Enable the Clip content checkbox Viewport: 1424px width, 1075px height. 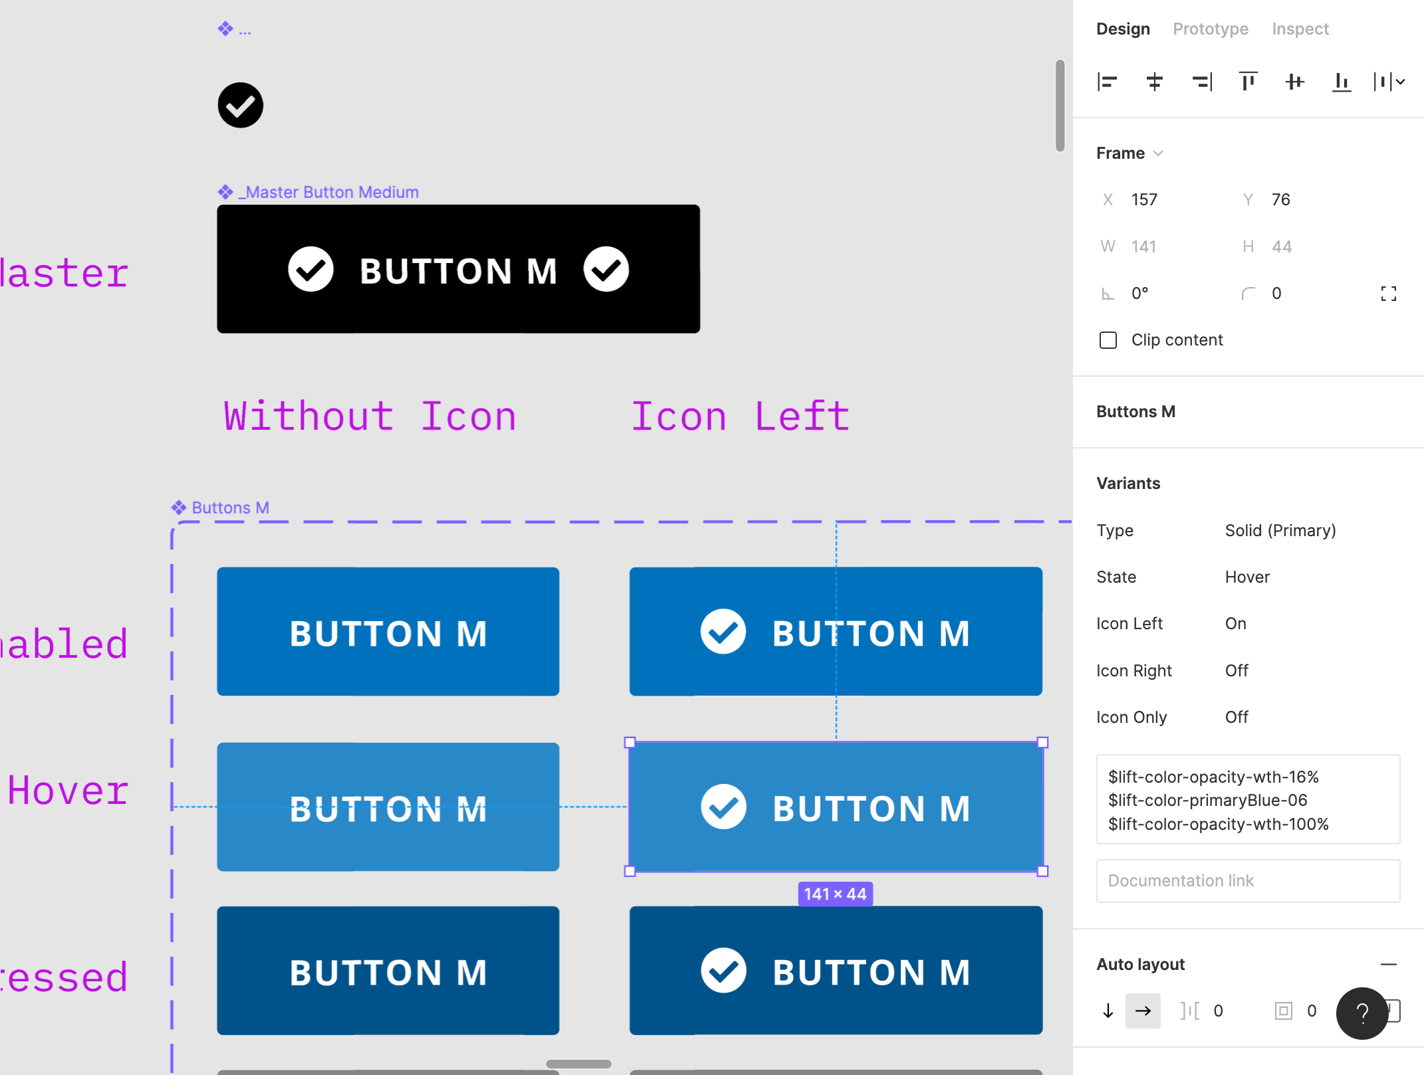pyautogui.click(x=1108, y=340)
